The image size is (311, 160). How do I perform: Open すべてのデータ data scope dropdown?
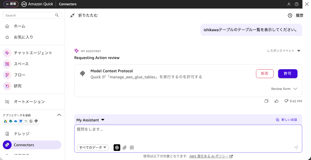coord(93,148)
